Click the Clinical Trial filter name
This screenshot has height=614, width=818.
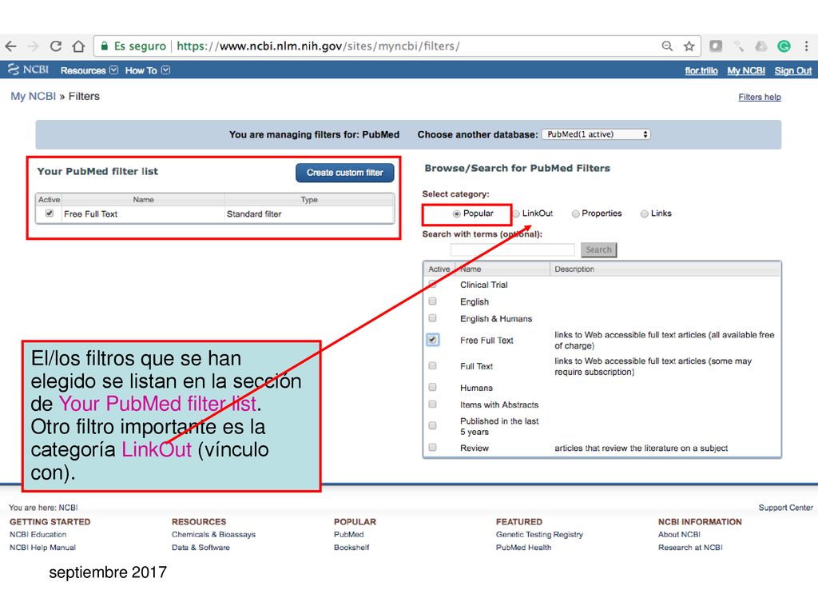pyautogui.click(x=483, y=285)
